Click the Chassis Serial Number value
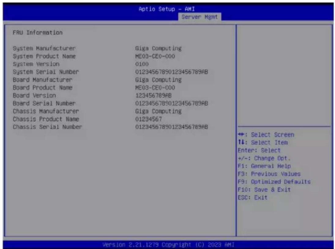The width and height of the screenshot is (335, 249). [172, 127]
